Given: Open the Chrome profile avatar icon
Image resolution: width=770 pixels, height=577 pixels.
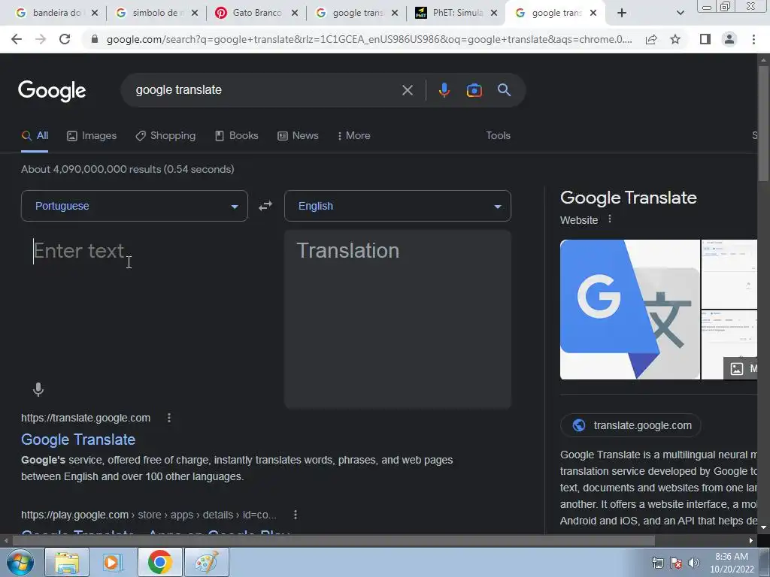Looking at the screenshot, I should coord(729,39).
